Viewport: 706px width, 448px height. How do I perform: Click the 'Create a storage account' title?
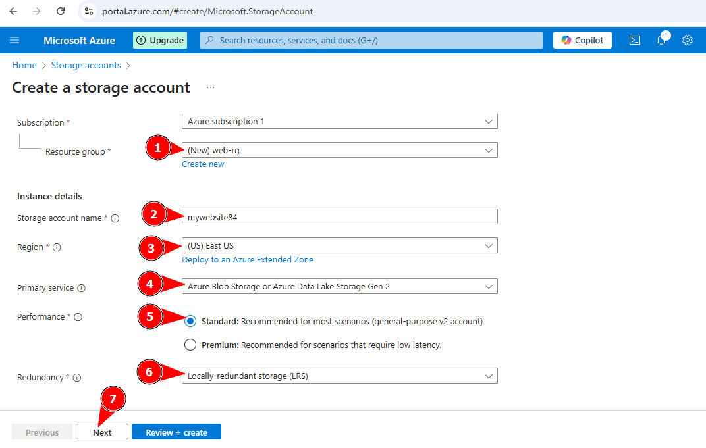(101, 87)
